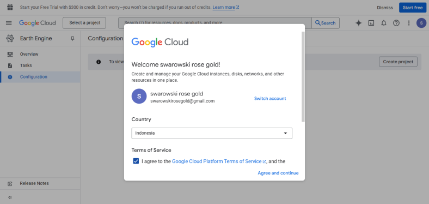
Task: Click the Tasks document icon
Action: pyautogui.click(x=10, y=65)
